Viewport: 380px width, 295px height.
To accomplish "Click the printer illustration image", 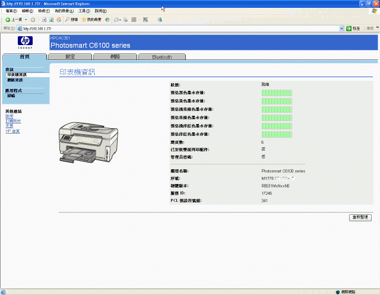I will [88, 142].
